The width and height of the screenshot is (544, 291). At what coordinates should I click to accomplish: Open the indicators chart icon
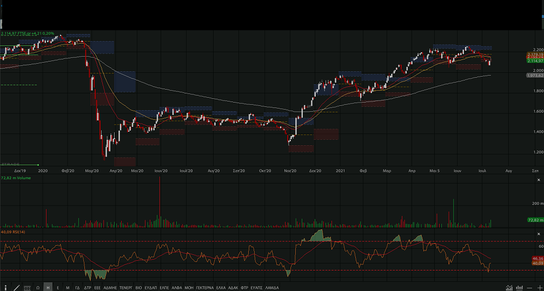coord(509,288)
